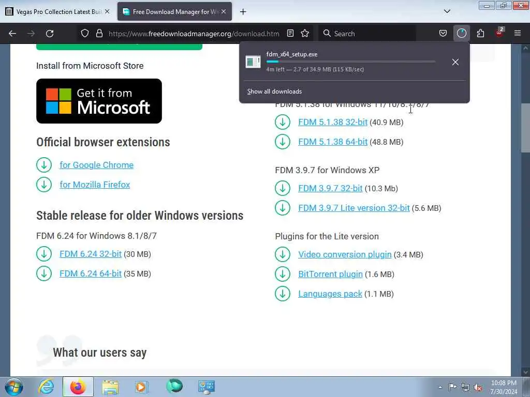
Task: Open Languages pack link
Action: tap(330, 294)
